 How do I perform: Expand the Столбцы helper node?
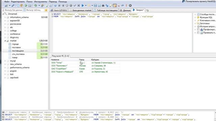click(195, 14)
